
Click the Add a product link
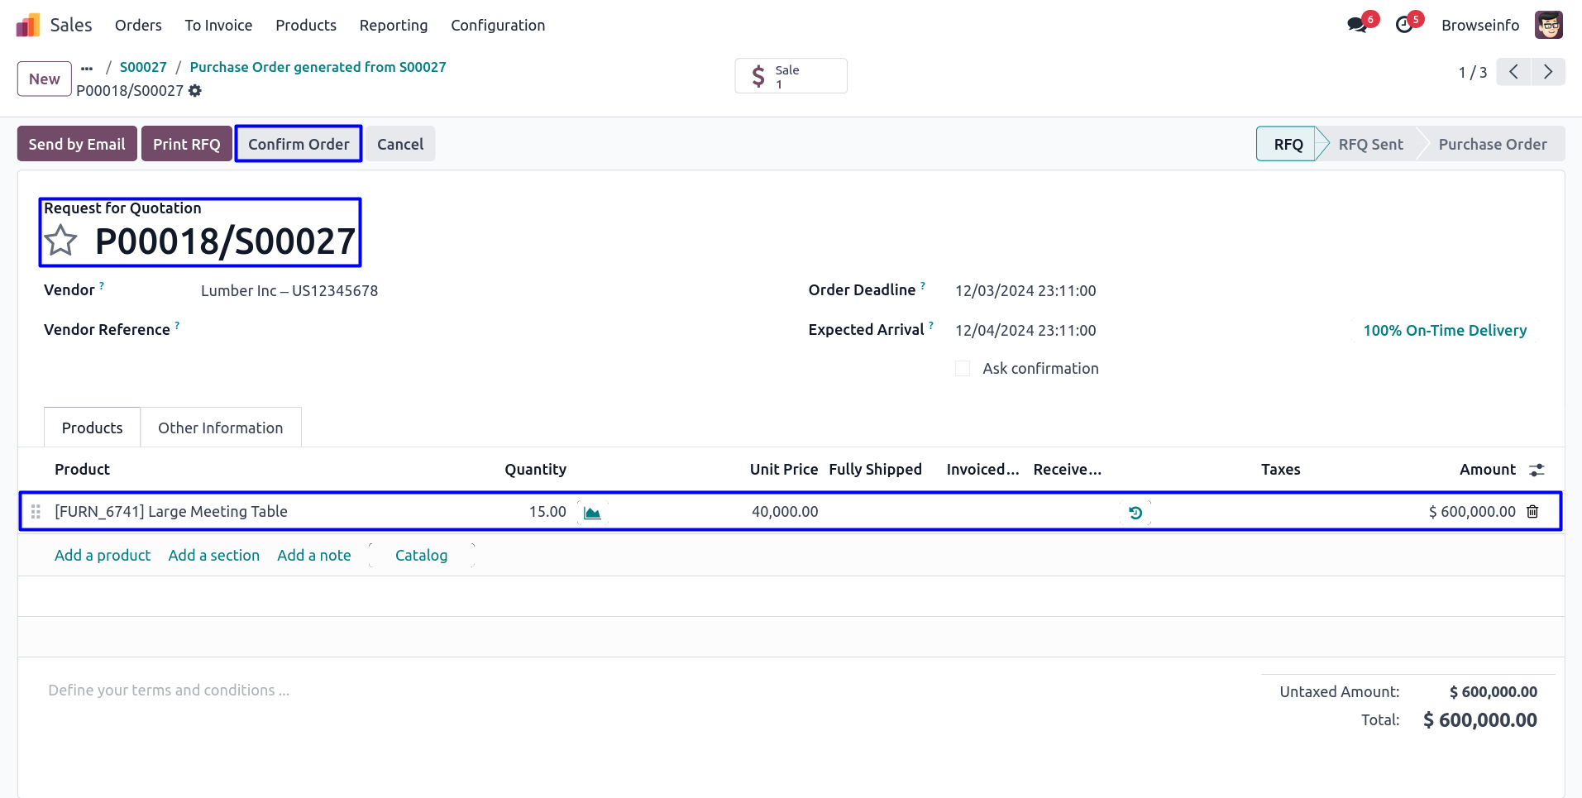(x=103, y=556)
